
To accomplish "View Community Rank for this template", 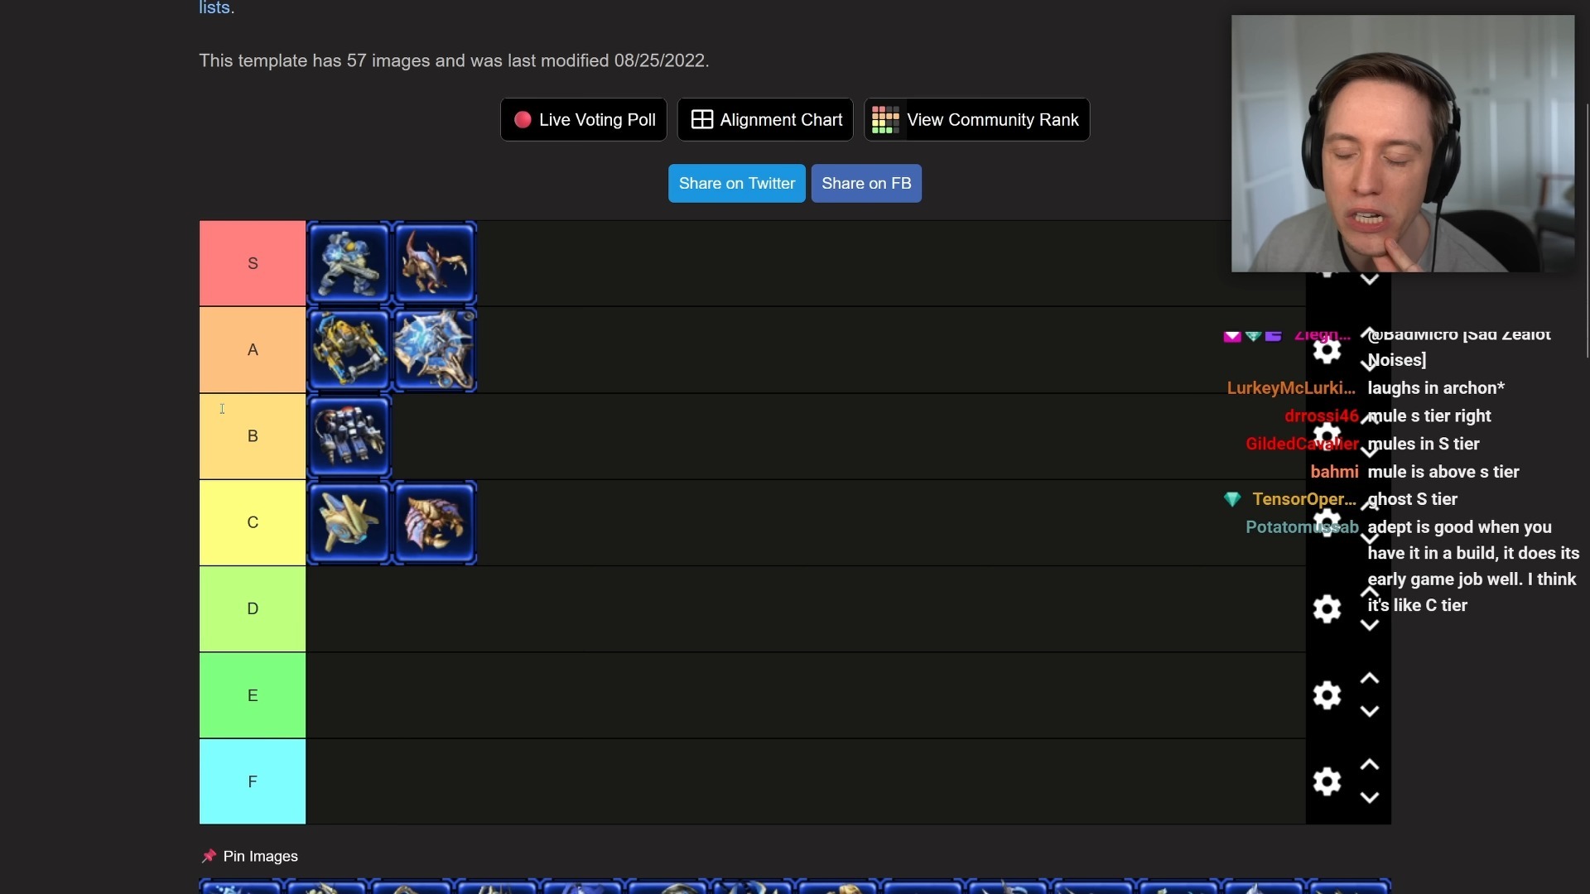I will coord(977,120).
